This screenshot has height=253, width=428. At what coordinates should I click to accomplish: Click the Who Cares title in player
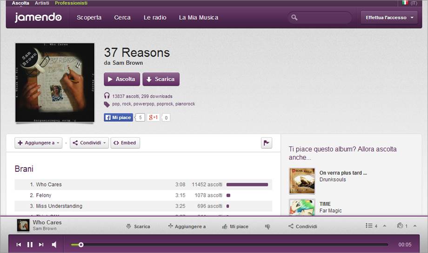(x=47, y=222)
